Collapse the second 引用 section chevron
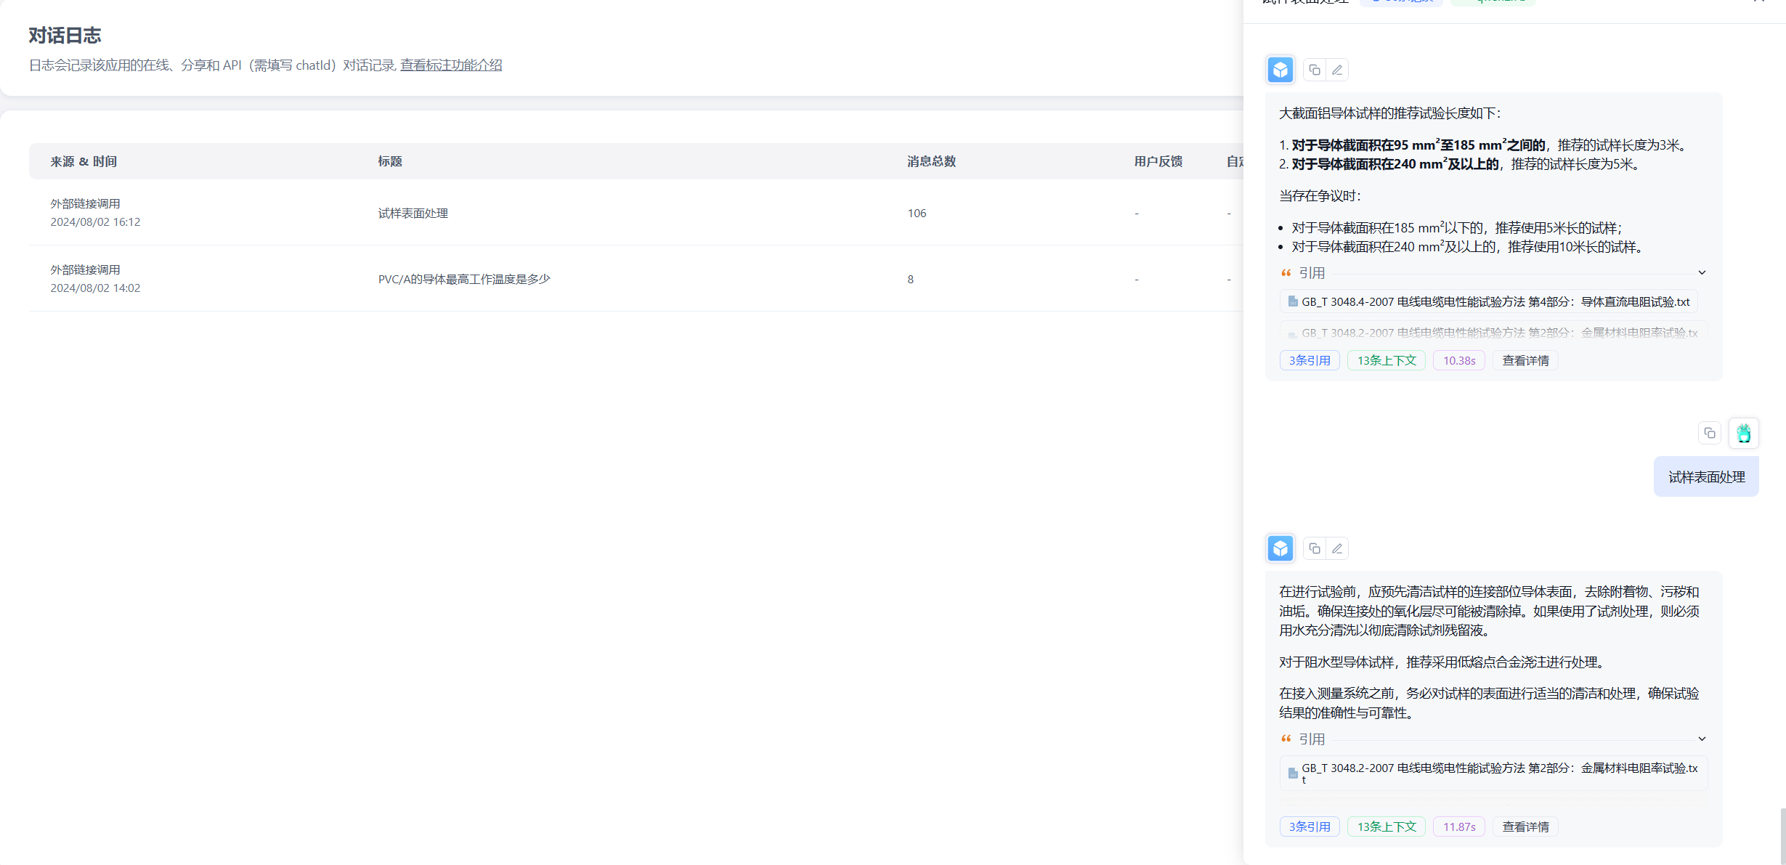Image resolution: width=1786 pixels, height=865 pixels. pyautogui.click(x=1702, y=739)
